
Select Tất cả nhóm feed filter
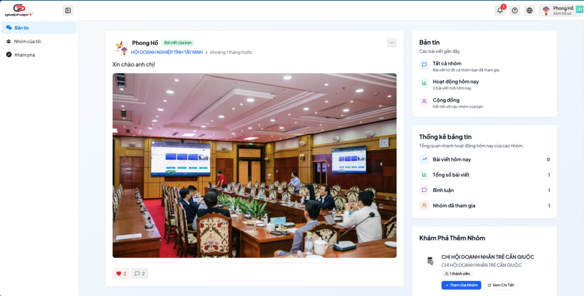[447, 63]
